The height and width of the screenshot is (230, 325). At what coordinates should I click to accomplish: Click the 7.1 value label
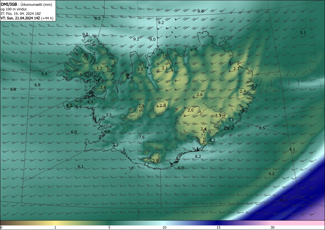(x=231, y=120)
